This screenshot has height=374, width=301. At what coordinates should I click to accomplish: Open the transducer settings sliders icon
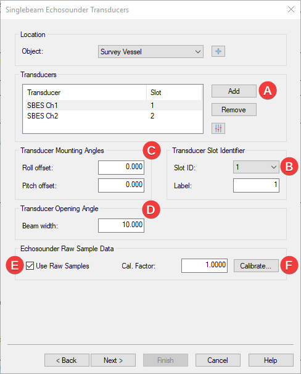pyautogui.click(x=218, y=128)
